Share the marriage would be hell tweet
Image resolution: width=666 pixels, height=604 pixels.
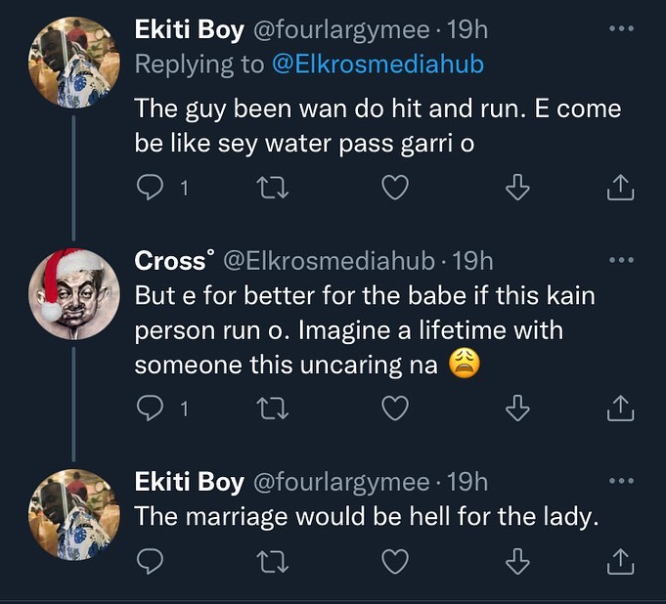click(x=622, y=562)
